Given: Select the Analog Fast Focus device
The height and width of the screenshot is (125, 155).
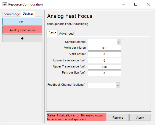Looking at the screenshot, I should [x=22, y=30].
